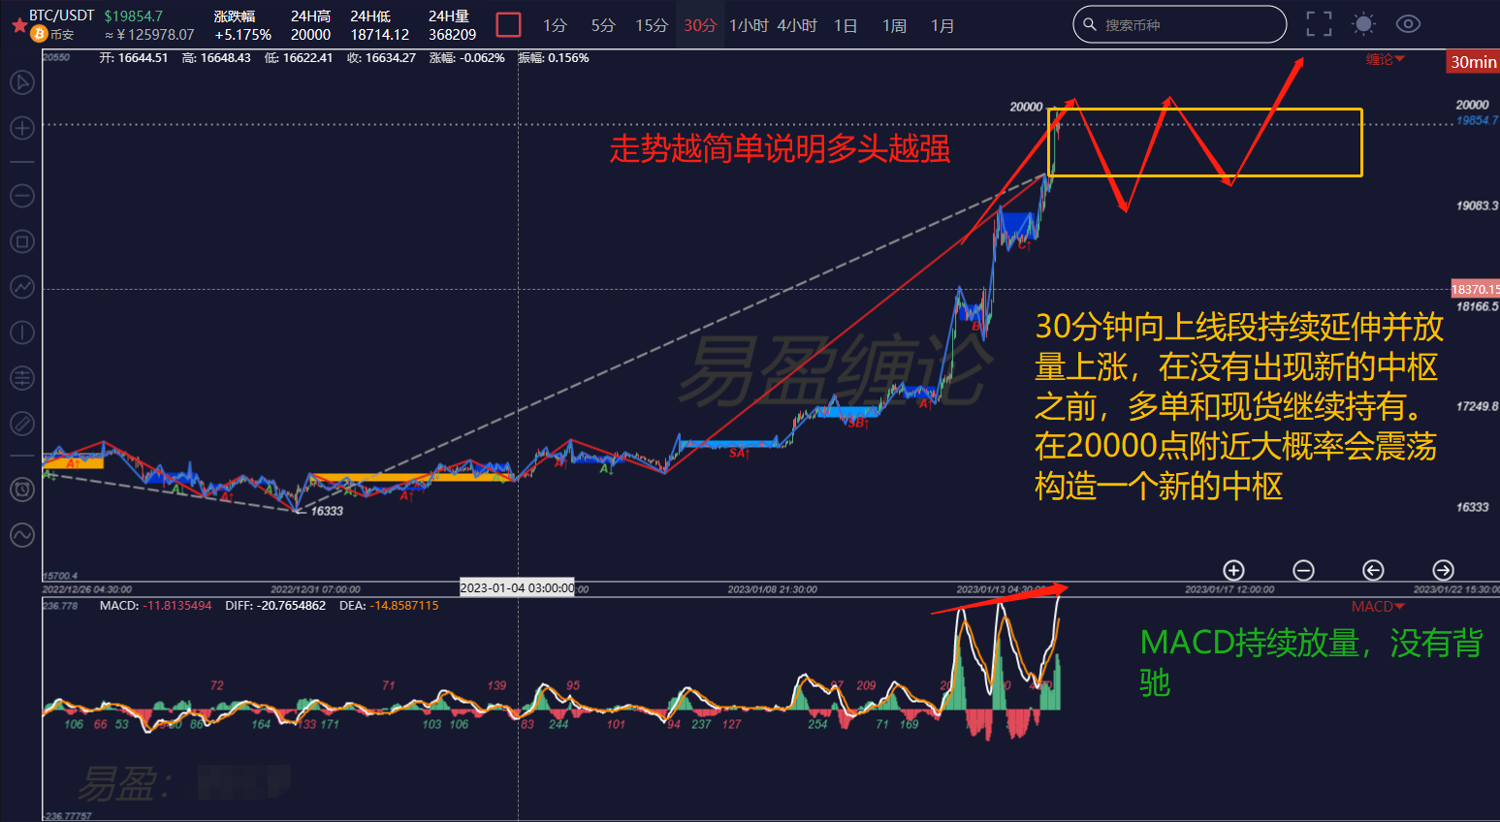
Task: Click the 24H低 value 18714.12
Action: coord(380,35)
